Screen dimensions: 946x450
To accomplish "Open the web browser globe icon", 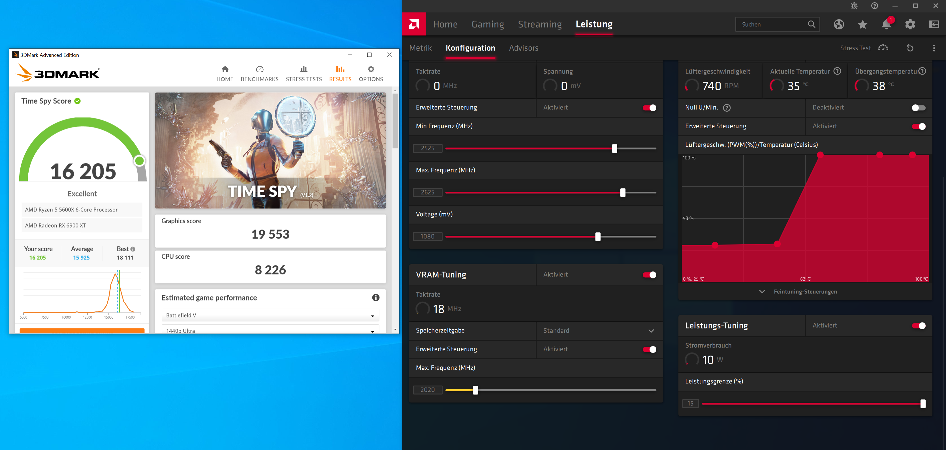I will [x=838, y=25].
